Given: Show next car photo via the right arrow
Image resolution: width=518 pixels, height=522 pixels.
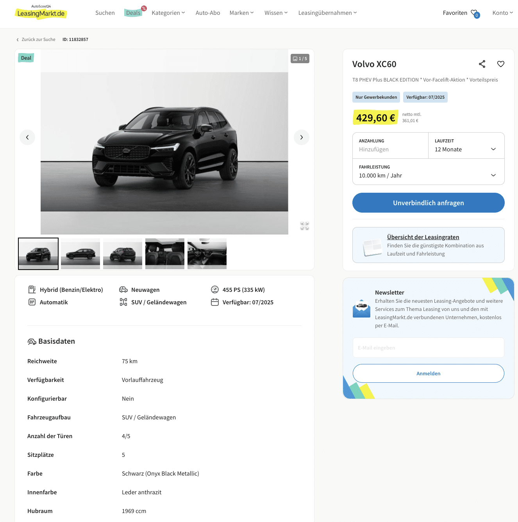Looking at the screenshot, I should click(302, 137).
